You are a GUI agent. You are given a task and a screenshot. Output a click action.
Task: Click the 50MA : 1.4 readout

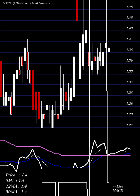tap(16, 192)
